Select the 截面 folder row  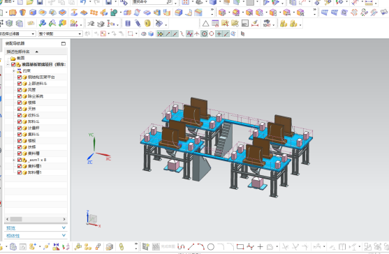pos(36,58)
